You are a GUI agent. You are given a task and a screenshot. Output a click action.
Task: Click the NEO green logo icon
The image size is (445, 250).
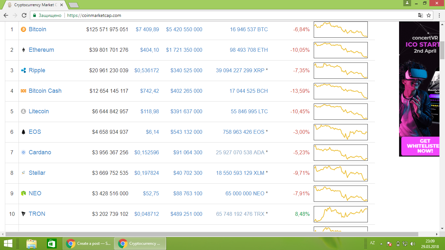click(x=23, y=193)
